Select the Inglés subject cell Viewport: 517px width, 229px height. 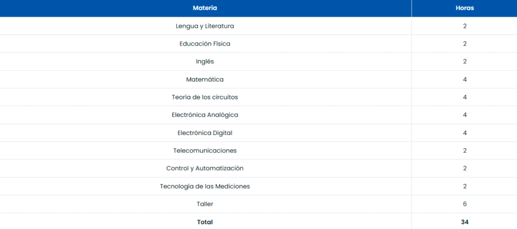tap(205, 61)
